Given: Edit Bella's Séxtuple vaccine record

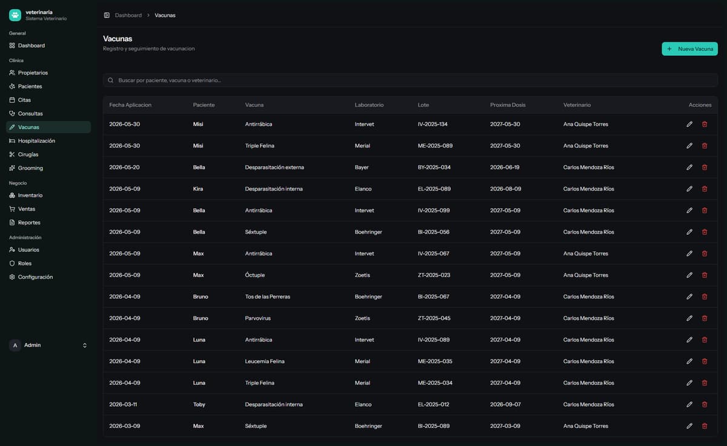Looking at the screenshot, I should [689, 232].
